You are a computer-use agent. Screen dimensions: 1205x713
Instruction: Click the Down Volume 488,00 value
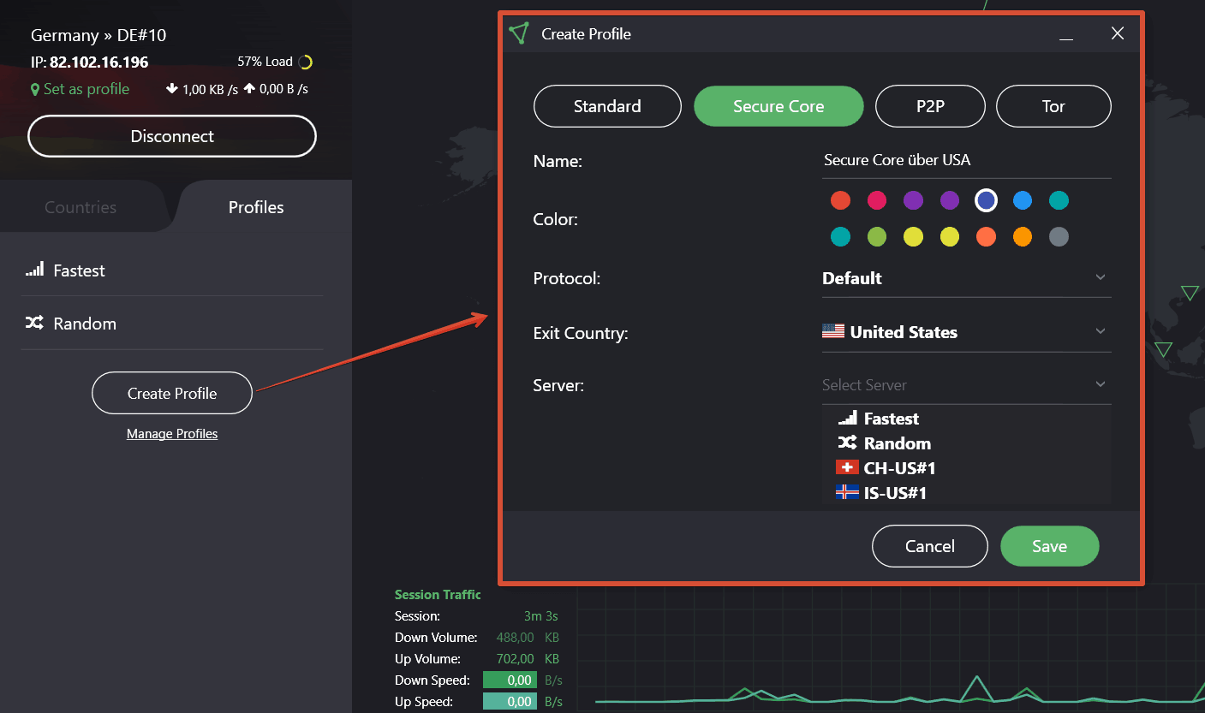point(516,638)
